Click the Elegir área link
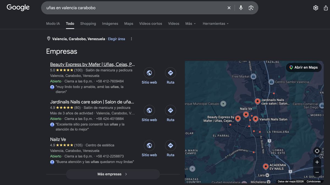The height and width of the screenshot is (185, 330). tap(116, 39)
